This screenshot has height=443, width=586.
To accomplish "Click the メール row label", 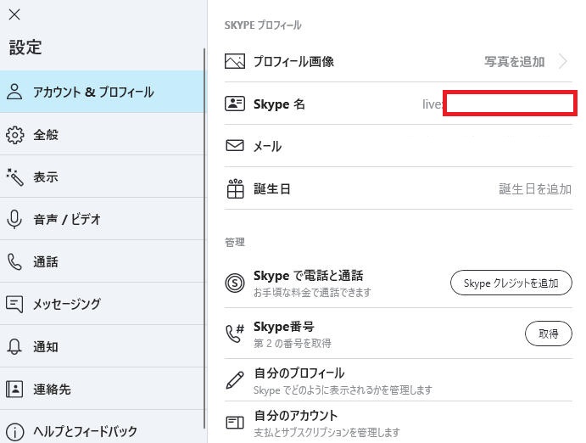I will (x=268, y=146).
